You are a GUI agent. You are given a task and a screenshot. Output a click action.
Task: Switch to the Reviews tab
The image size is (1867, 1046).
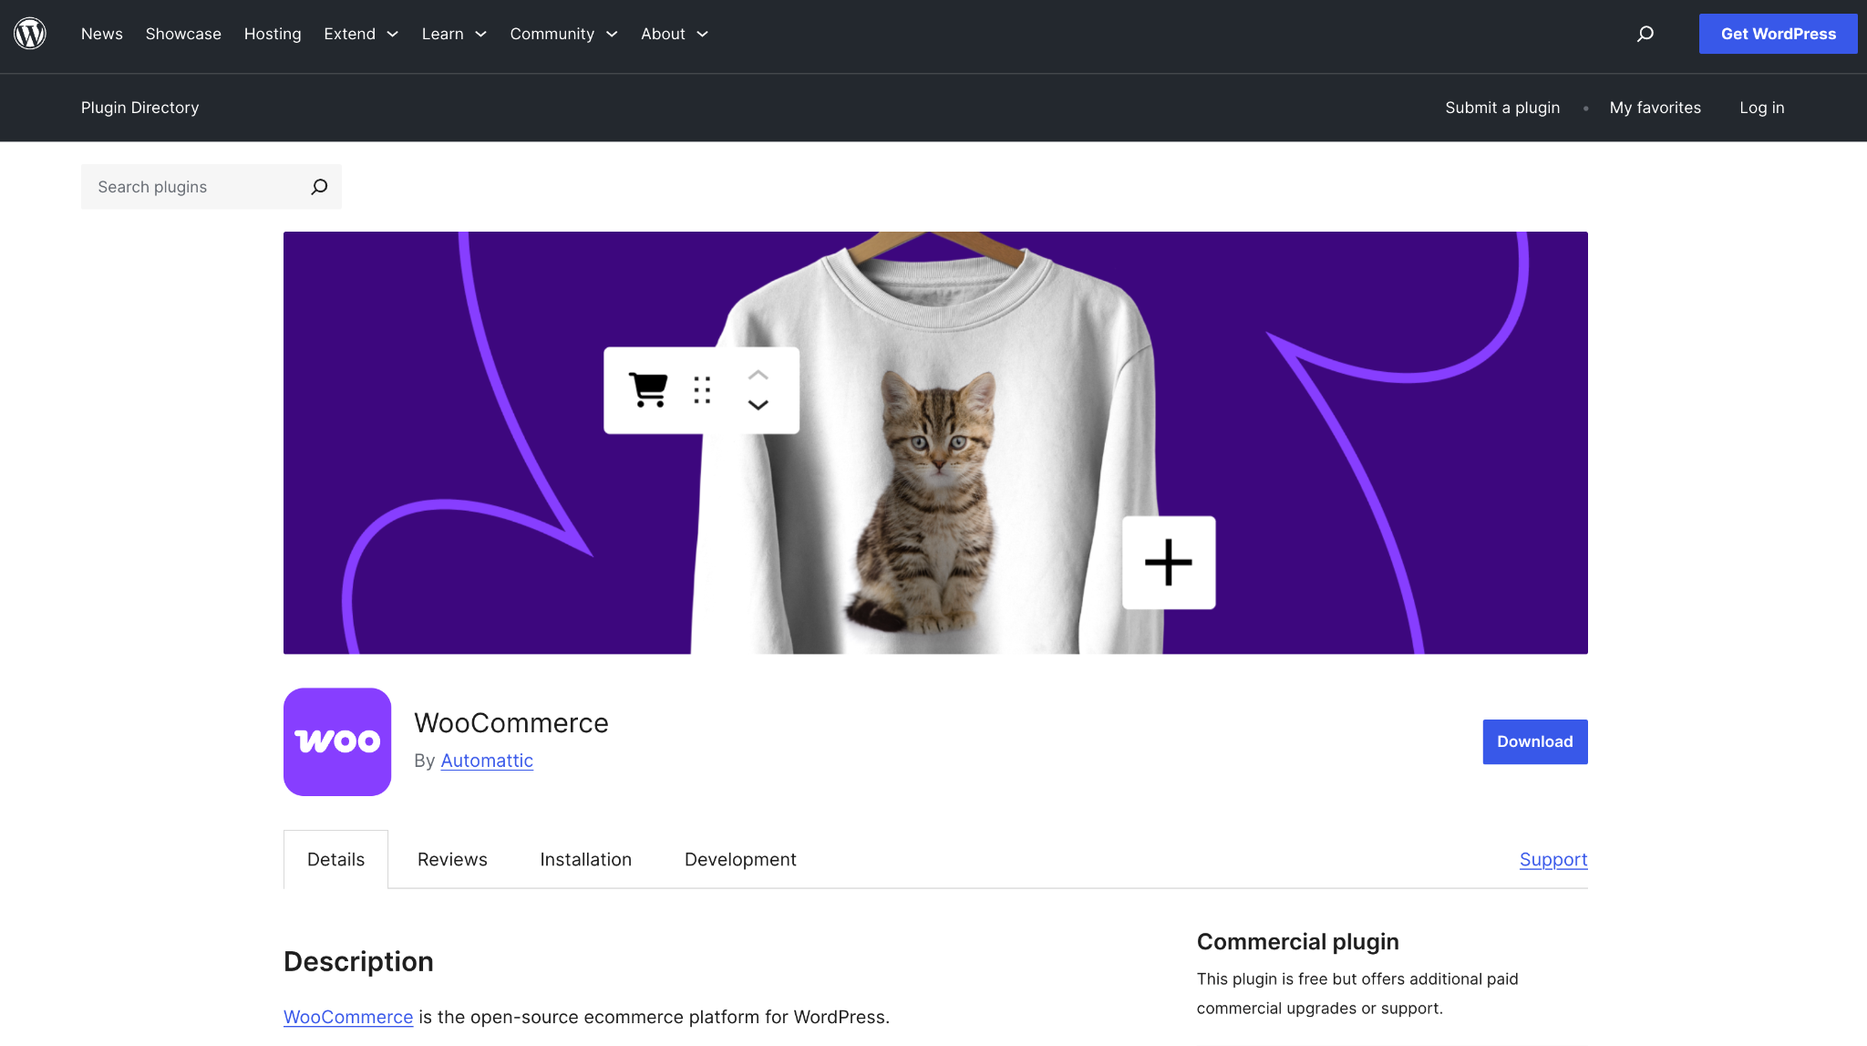(451, 859)
